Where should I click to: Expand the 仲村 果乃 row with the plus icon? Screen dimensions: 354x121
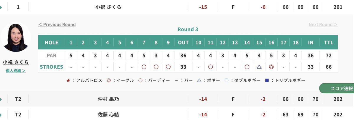pos(1,99)
